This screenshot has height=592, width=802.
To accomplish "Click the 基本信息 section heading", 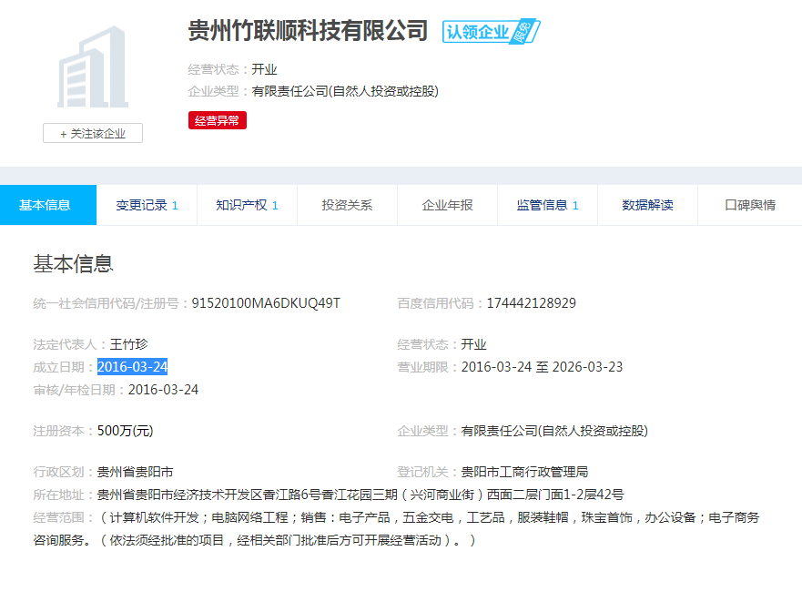I will pos(73,264).
